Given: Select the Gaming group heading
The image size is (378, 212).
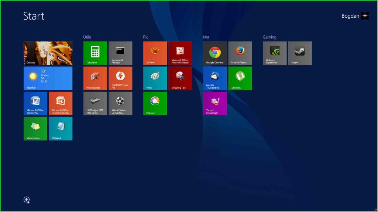Looking at the screenshot, I should [x=269, y=37].
